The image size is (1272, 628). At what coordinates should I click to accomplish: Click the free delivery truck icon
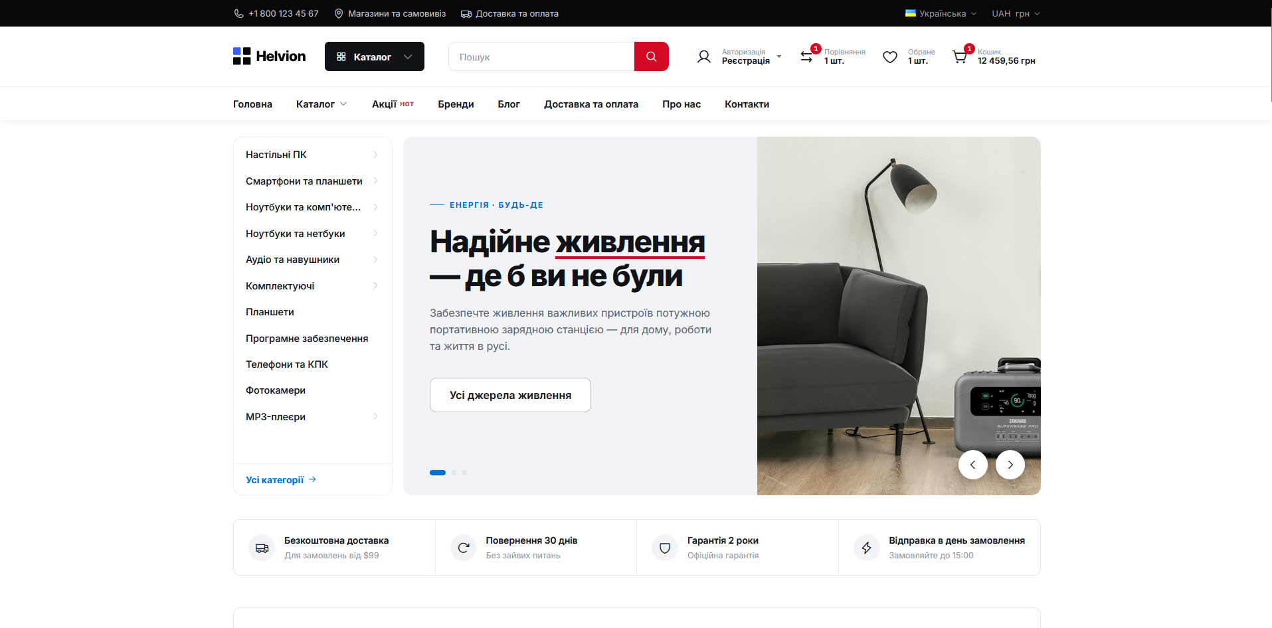262,548
